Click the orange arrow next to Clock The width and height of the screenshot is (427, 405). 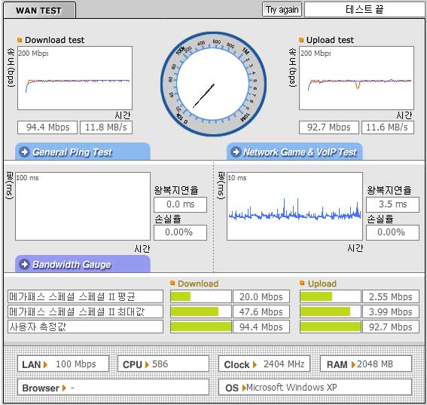coord(255,364)
